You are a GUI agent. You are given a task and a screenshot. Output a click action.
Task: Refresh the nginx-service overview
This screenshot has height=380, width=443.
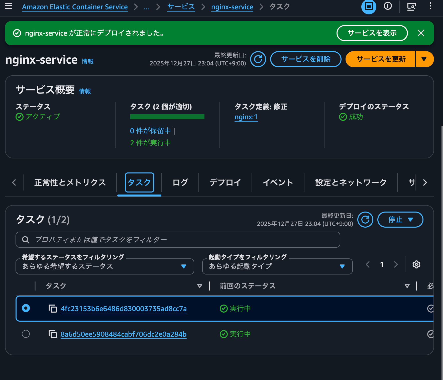(x=258, y=59)
